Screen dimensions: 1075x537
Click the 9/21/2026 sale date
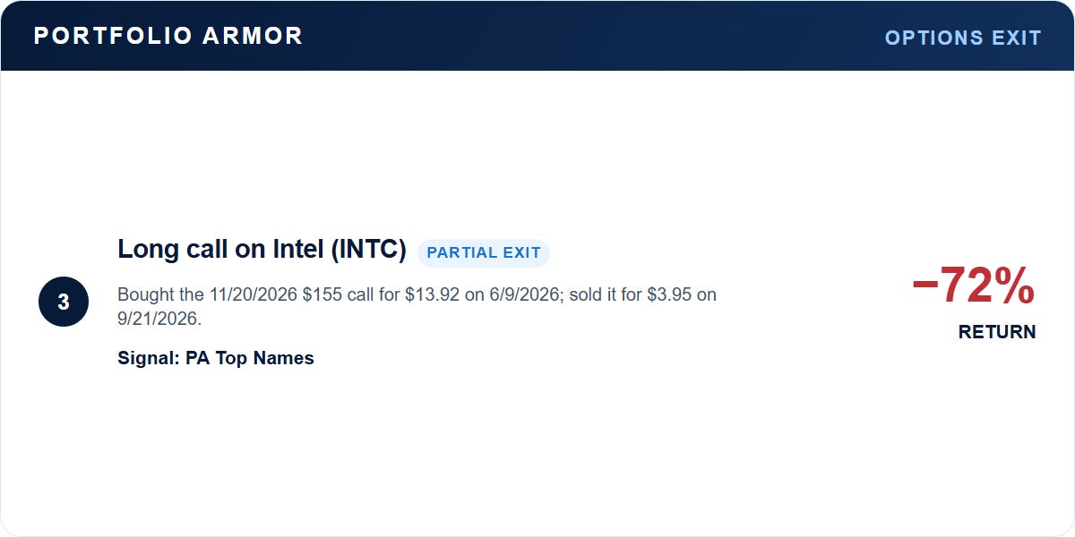[x=158, y=319]
